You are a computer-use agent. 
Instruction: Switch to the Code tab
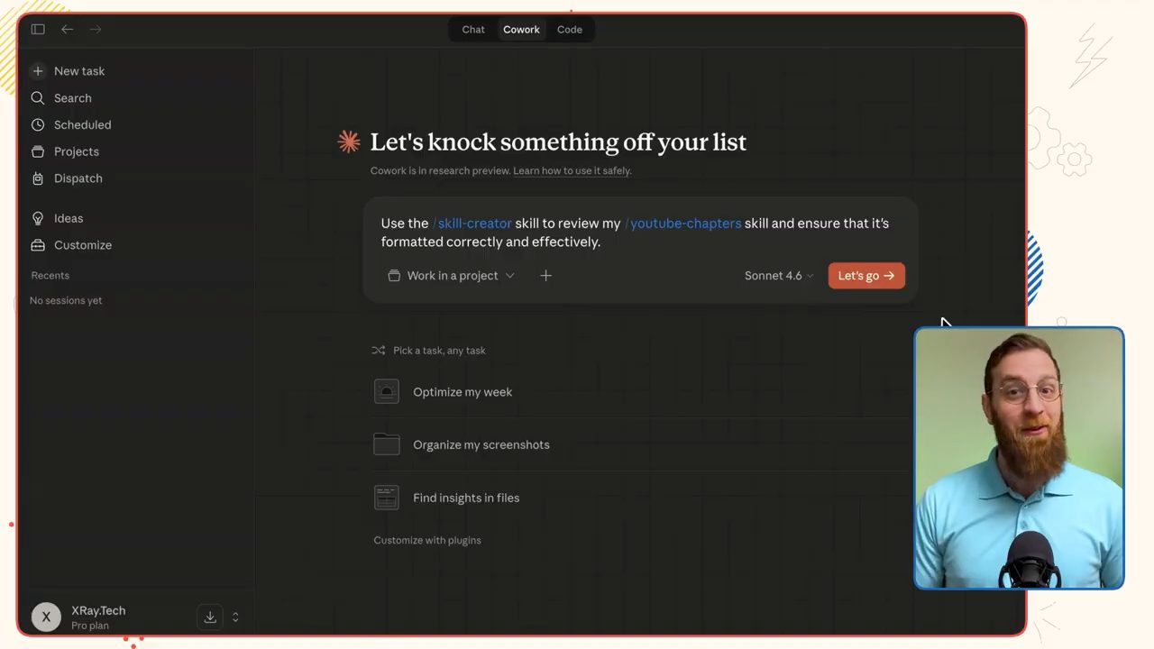pos(570,30)
